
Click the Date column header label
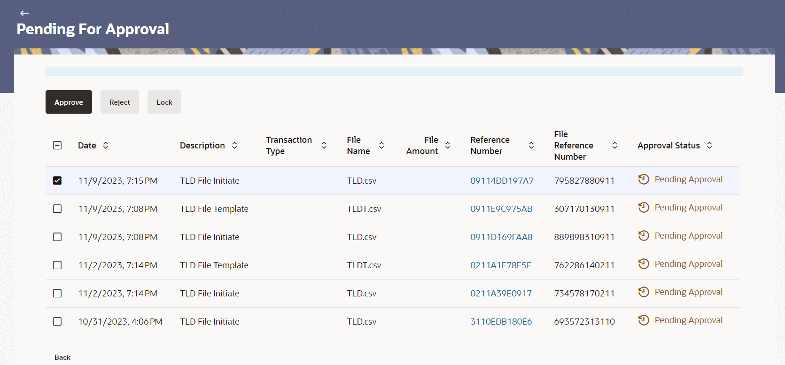tap(87, 146)
